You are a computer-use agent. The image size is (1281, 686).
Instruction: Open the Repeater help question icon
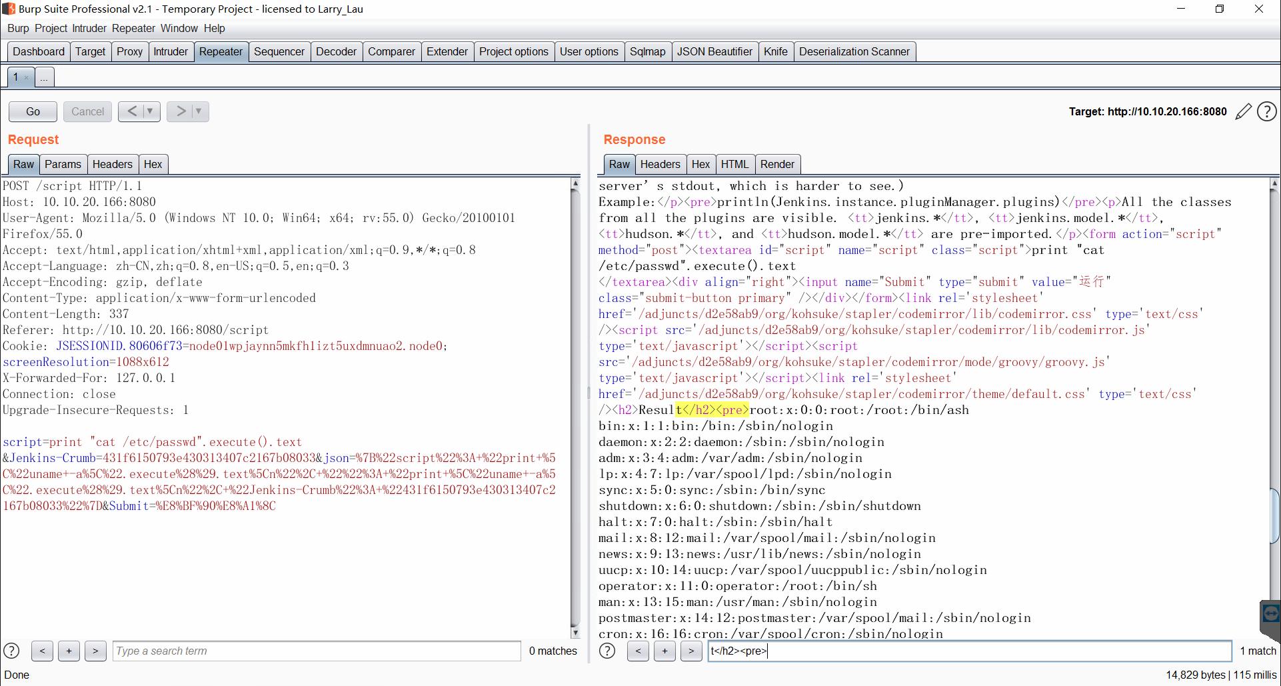[1266, 111]
